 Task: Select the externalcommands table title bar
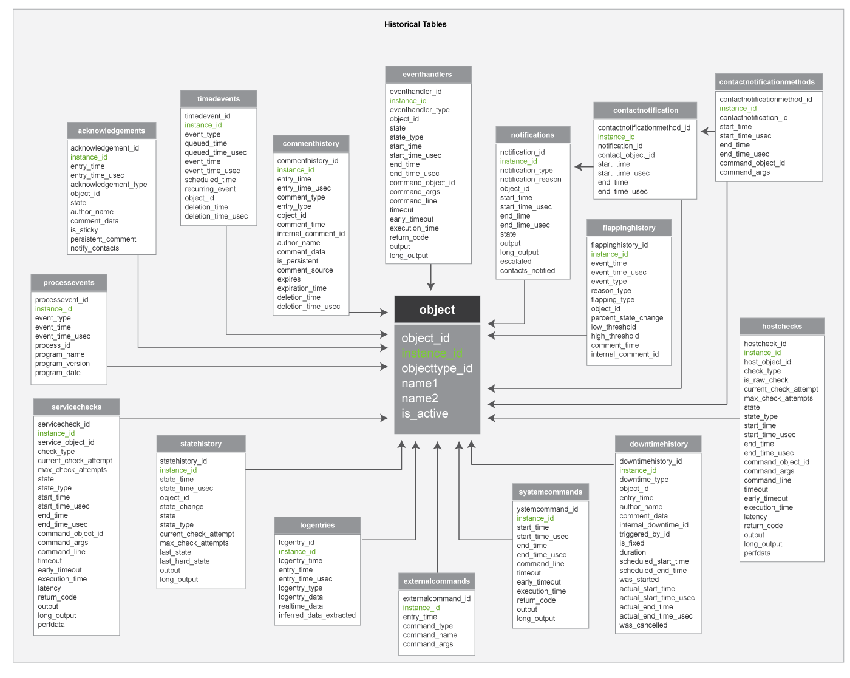(x=437, y=581)
